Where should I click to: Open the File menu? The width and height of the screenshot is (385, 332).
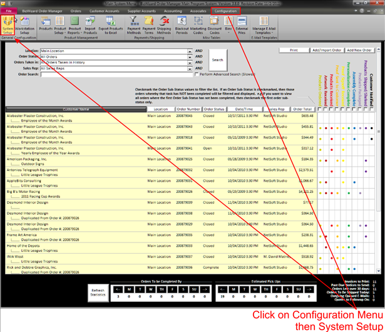tap(9, 11)
